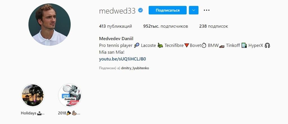Click the medwed33 username heading
288x124 pixels.
point(117,11)
